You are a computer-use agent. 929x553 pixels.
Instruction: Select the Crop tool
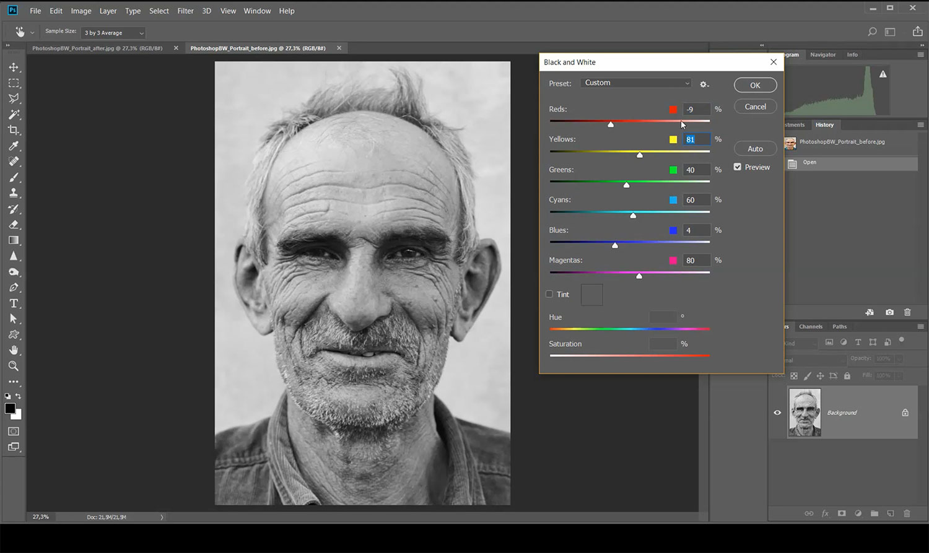14,130
